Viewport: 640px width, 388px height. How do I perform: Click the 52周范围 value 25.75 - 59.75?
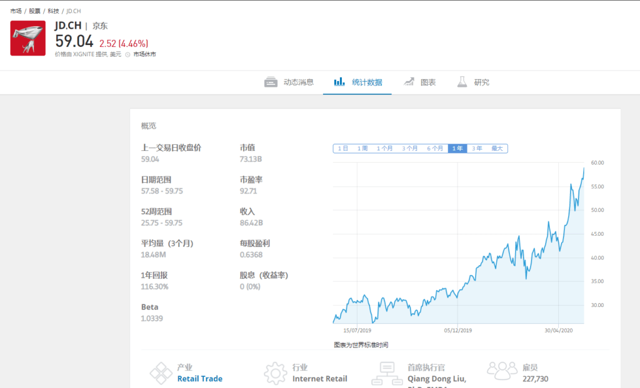point(162,223)
